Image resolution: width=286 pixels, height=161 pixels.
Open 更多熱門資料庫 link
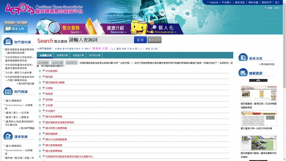25,84
